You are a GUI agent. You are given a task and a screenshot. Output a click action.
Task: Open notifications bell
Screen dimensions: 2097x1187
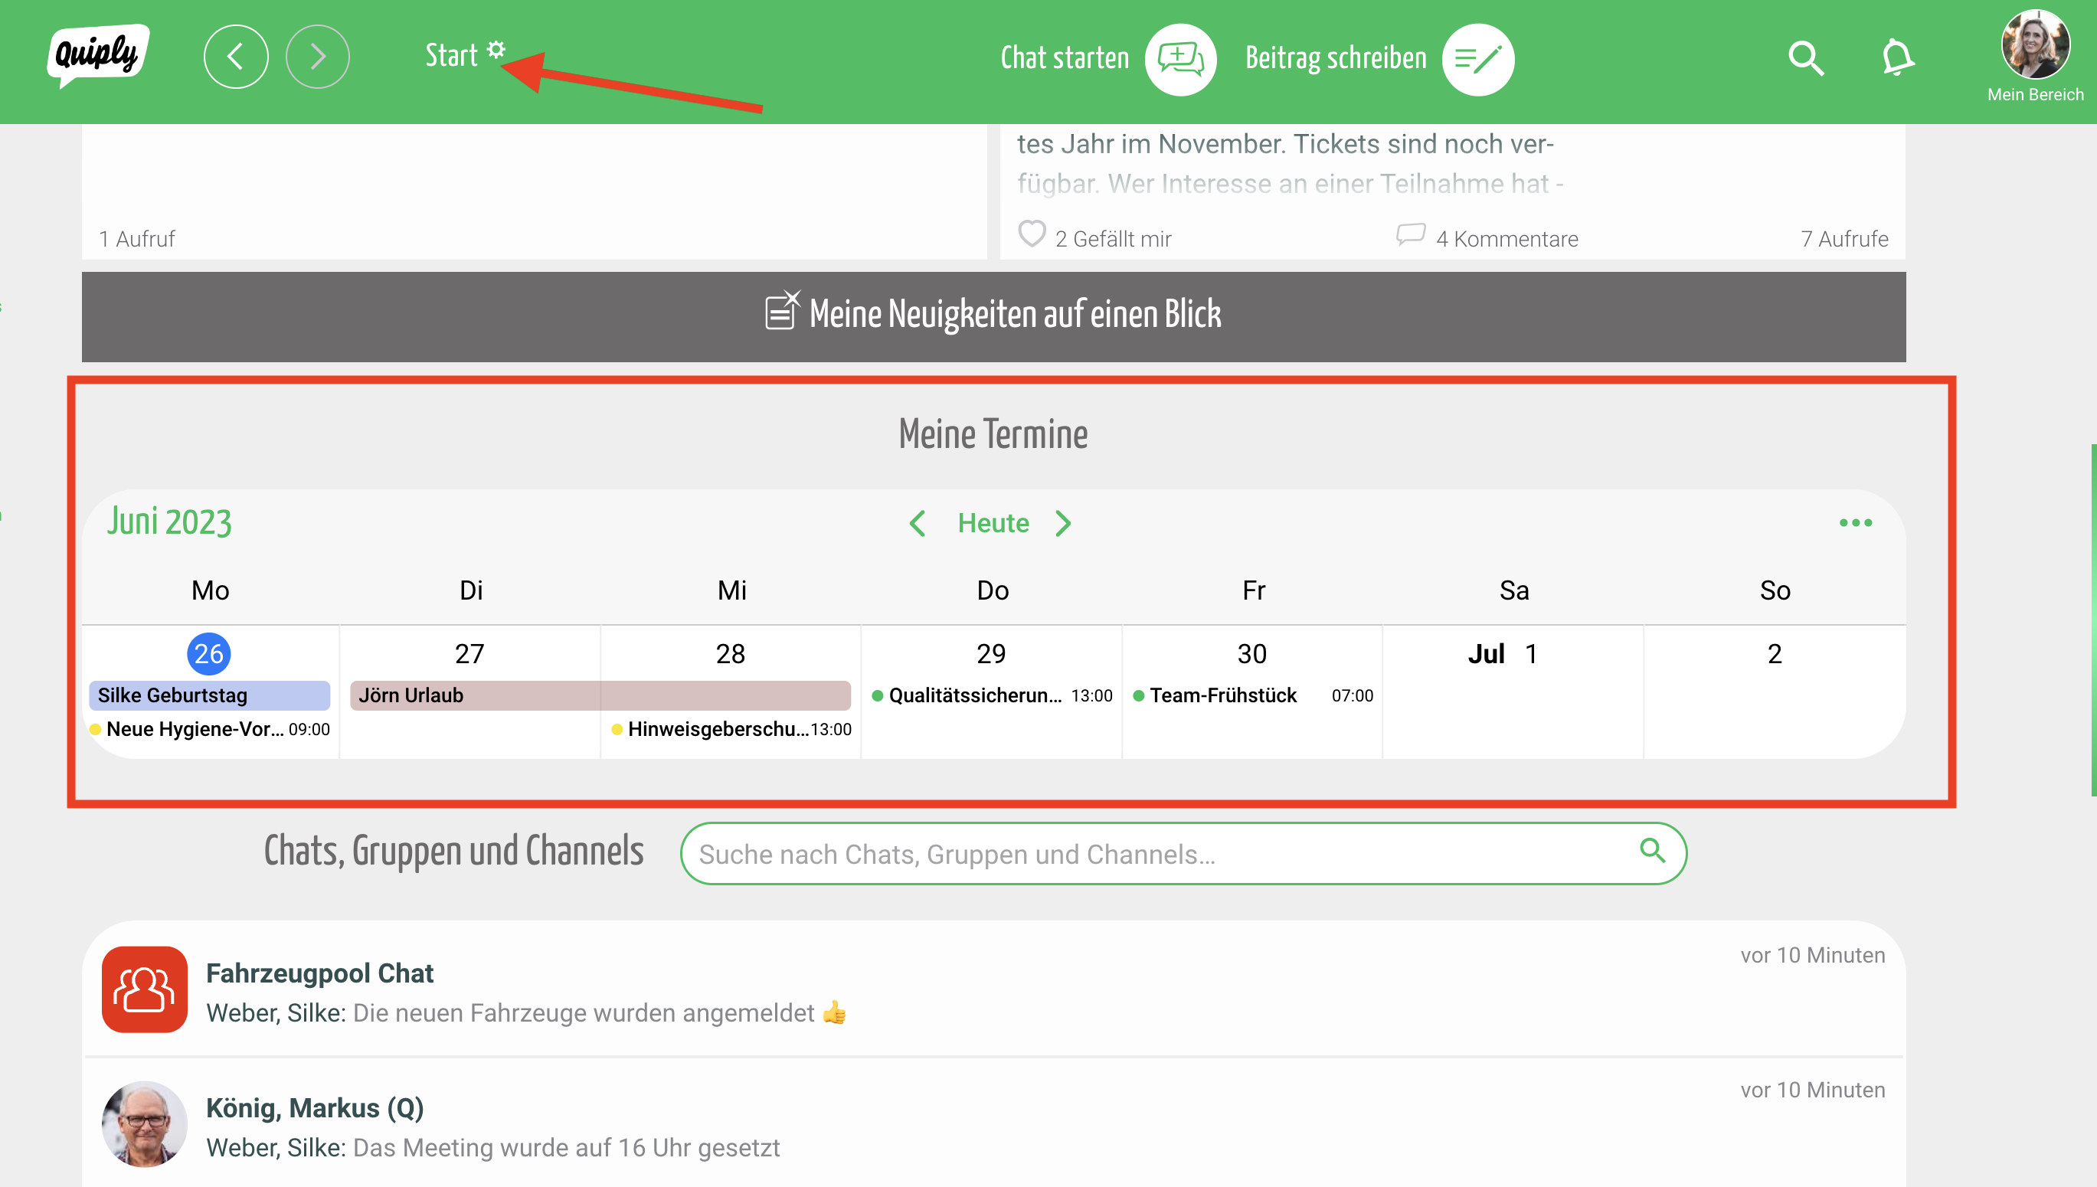click(x=1896, y=59)
